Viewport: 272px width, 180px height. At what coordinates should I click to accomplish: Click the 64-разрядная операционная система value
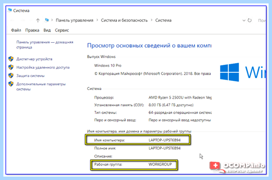point(180,113)
